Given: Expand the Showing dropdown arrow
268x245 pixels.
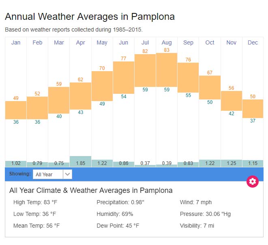Looking at the screenshot, I should [x=68, y=174].
